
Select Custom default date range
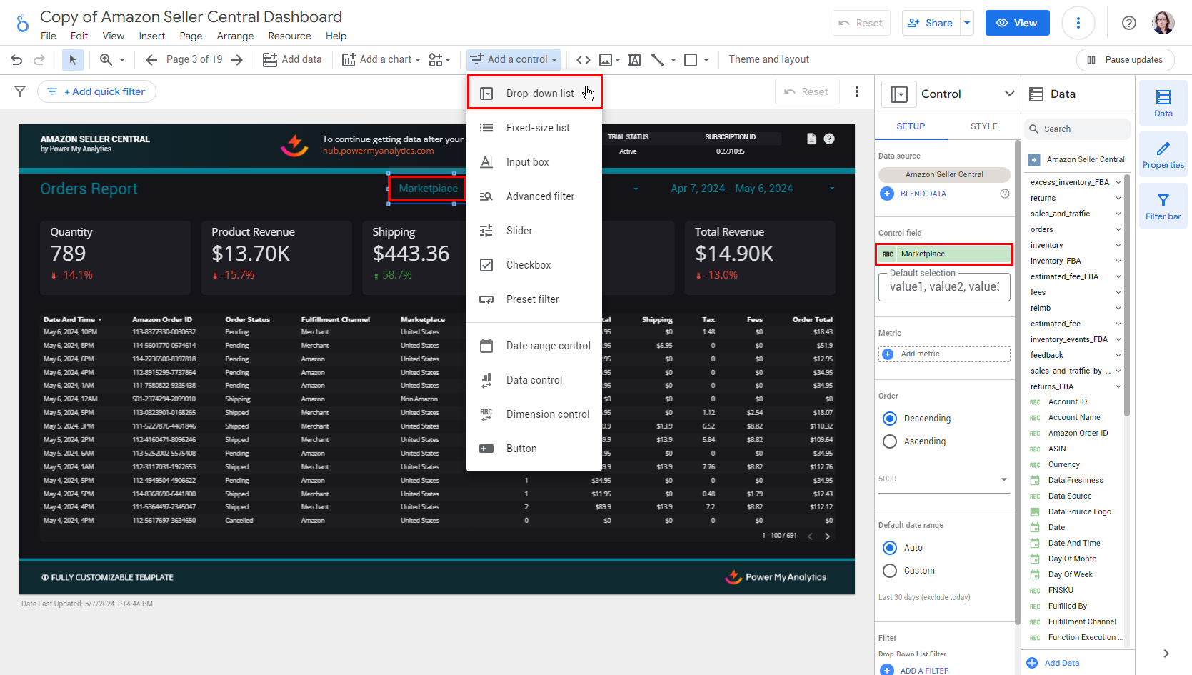click(x=890, y=571)
